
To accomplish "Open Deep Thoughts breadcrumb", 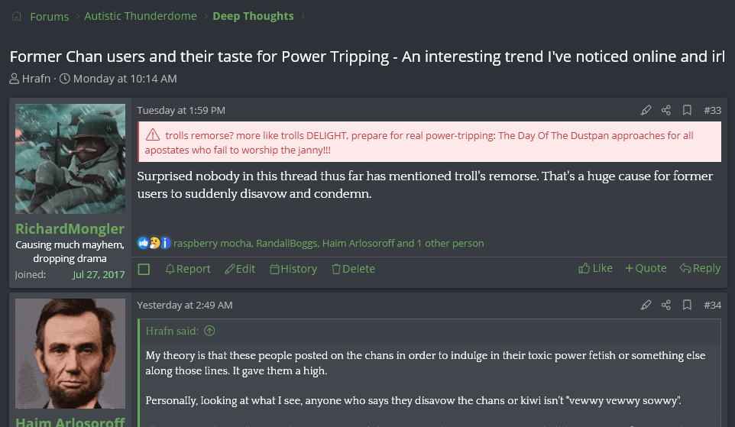I will pyautogui.click(x=253, y=16).
